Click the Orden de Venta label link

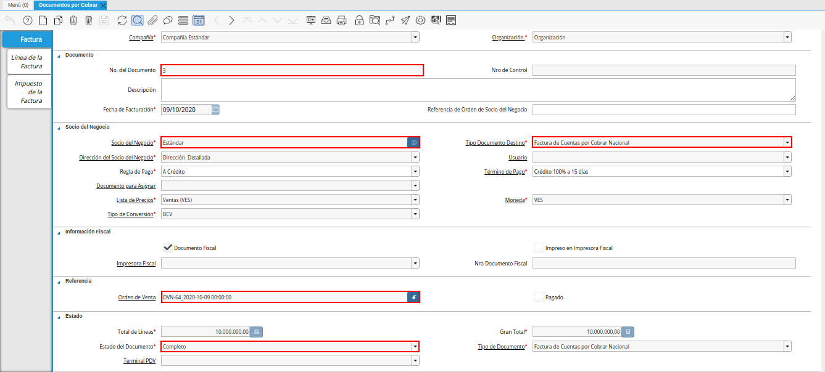[x=136, y=297]
